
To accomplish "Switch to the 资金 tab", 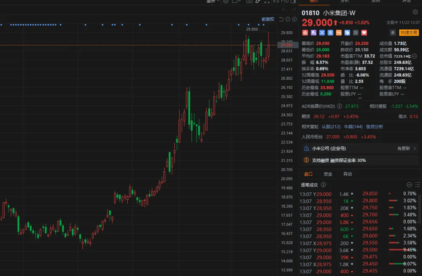I will point(328,174).
